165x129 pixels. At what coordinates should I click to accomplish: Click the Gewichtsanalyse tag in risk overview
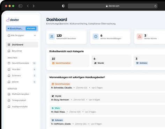point(61,63)
